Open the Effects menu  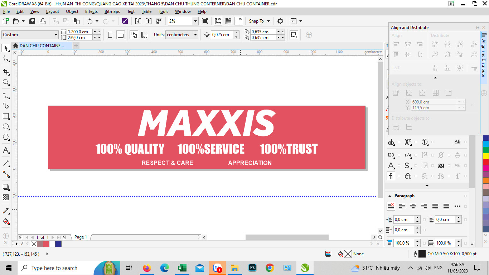[91, 11]
